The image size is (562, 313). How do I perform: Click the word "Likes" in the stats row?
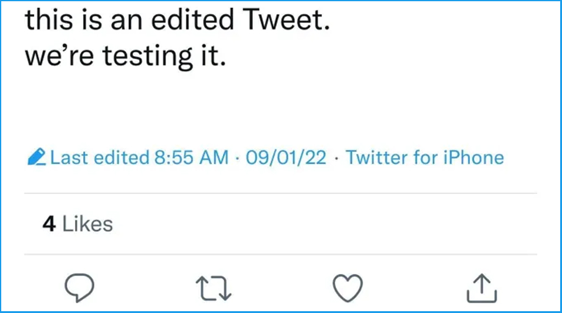point(88,224)
